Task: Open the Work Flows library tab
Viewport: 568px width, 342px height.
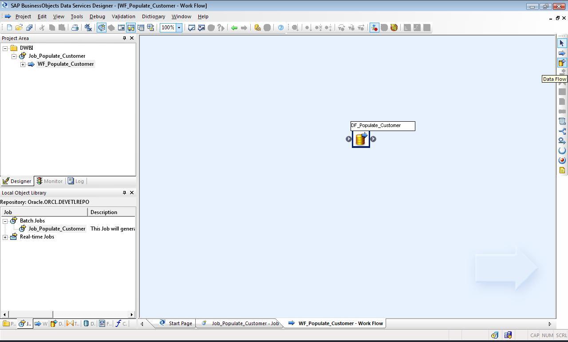Action: [41, 323]
